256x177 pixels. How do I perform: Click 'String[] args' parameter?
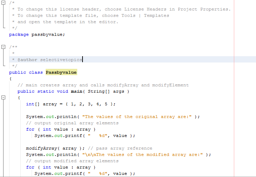[x=106, y=91]
